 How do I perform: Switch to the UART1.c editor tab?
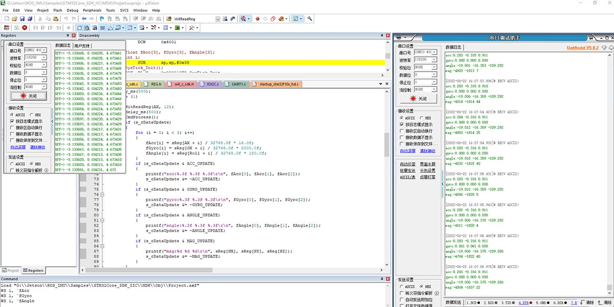point(238,84)
